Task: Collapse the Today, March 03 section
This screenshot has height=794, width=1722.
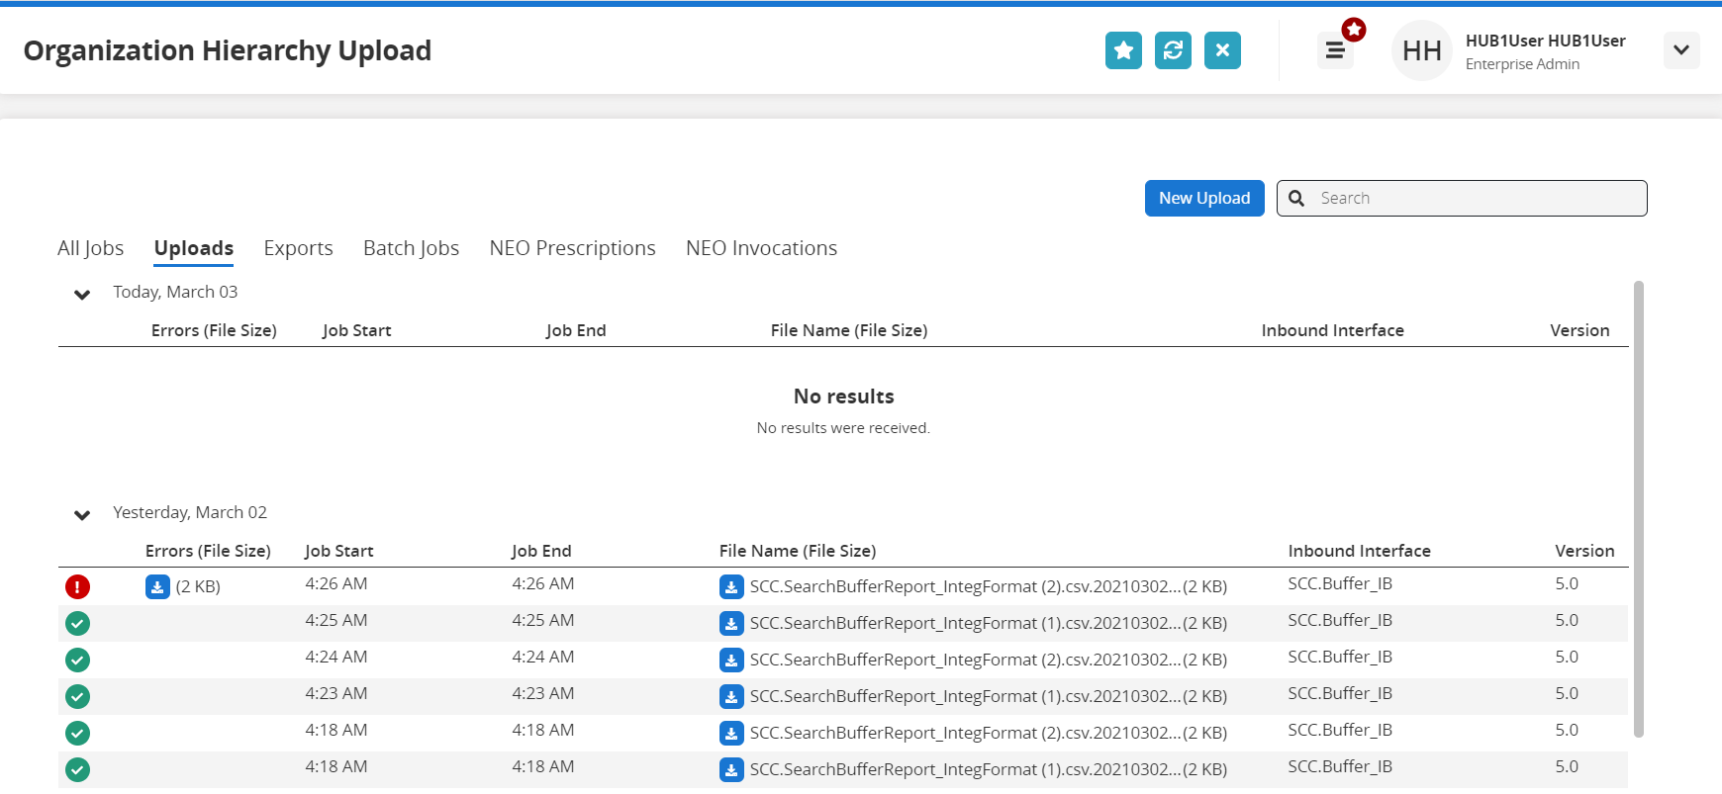Action: (x=82, y=295)
